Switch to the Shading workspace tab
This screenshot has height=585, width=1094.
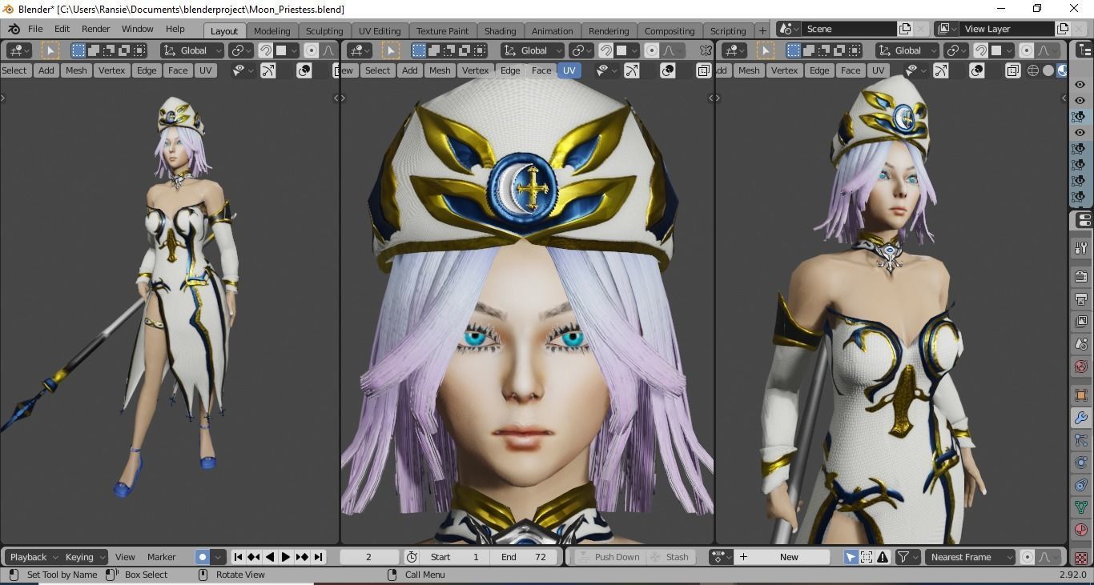pos(500,31)
